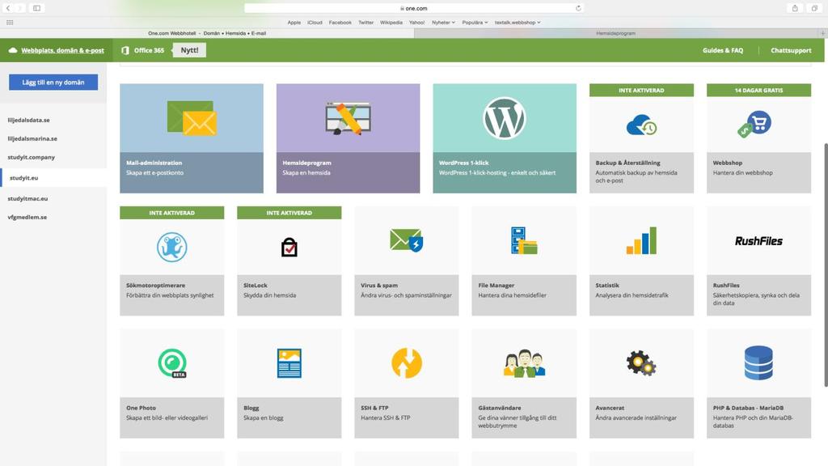Select domain studyitmac.eu

[27, 198]
